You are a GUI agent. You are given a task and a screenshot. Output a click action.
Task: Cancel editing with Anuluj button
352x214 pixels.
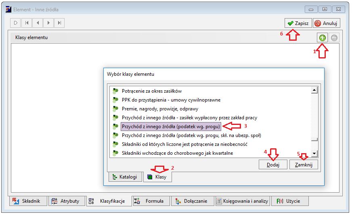pos(327,23)
